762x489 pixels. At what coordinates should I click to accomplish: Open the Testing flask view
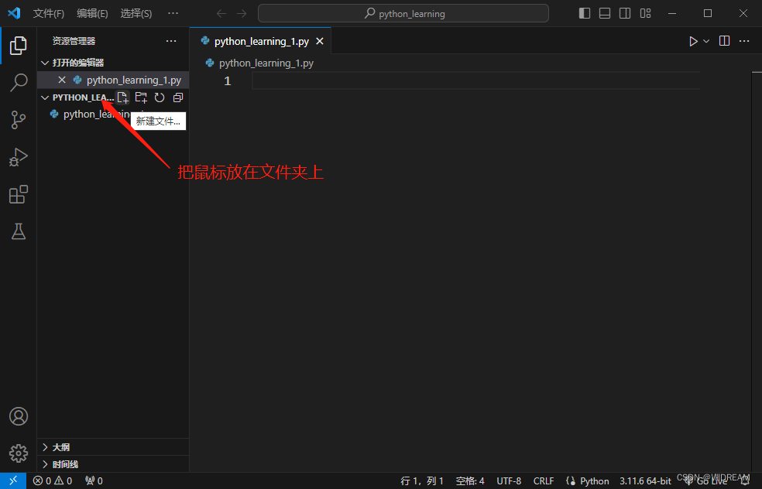click(x=18, y=231)
